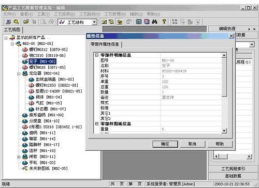
Task: Collapse the 零部件明细信息 property group
Action: [97, 55]
